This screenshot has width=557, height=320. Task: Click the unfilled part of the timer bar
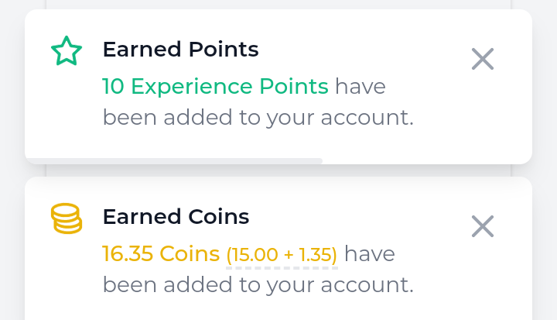click(x=425, y=160)
